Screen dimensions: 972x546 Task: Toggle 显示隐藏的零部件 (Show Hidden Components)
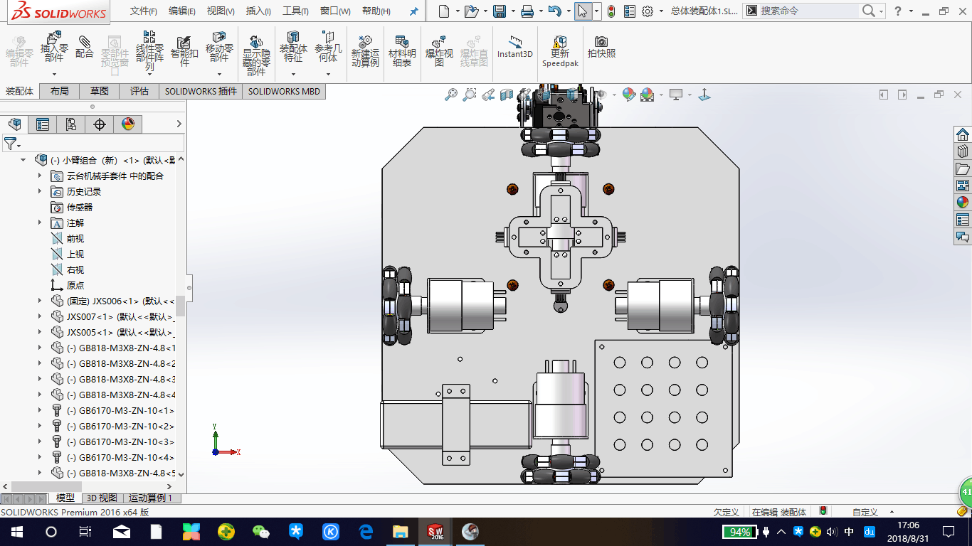click(x=256, y=54)
